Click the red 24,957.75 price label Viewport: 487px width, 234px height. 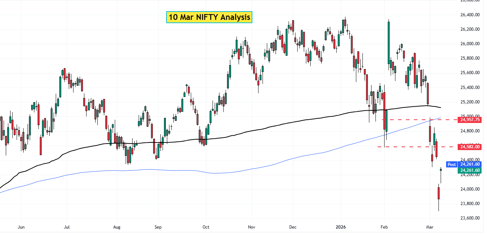pos(470,120)
